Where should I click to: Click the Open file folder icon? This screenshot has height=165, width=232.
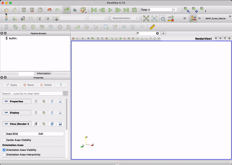(x=6, y=10)
